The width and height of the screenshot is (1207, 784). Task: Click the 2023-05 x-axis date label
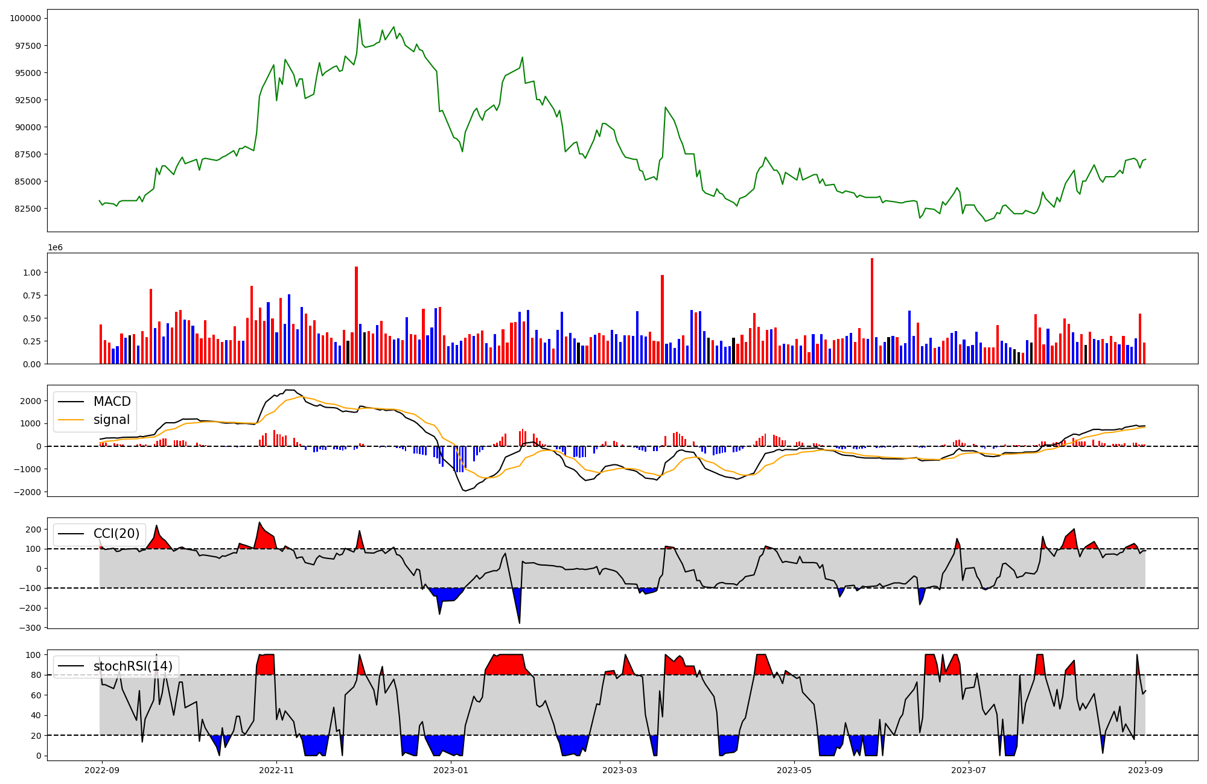pyautogui.click(x=794, y=770)
